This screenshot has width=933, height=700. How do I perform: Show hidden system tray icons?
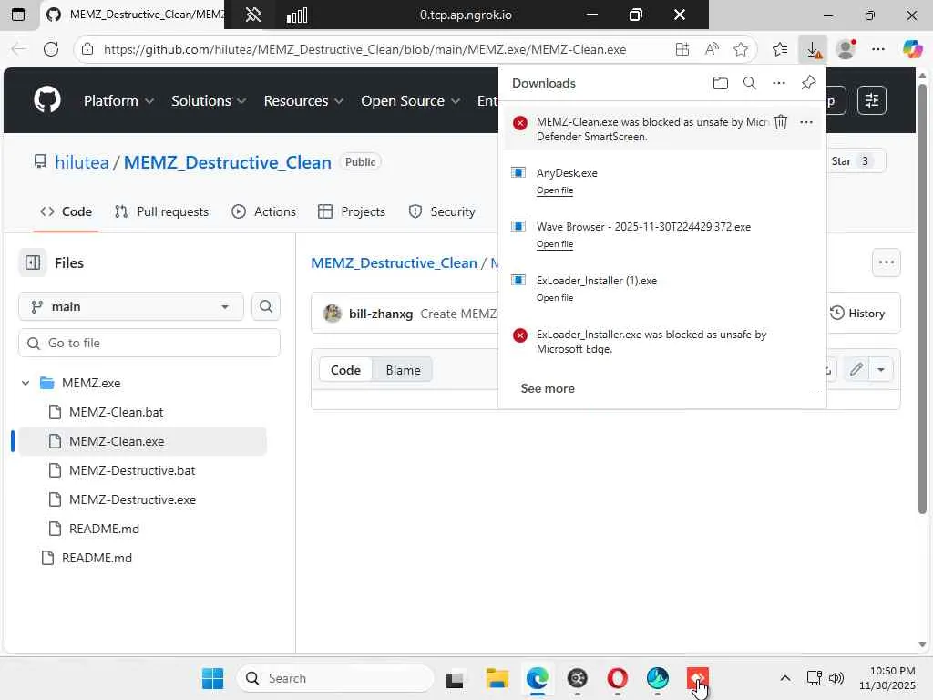784,678
